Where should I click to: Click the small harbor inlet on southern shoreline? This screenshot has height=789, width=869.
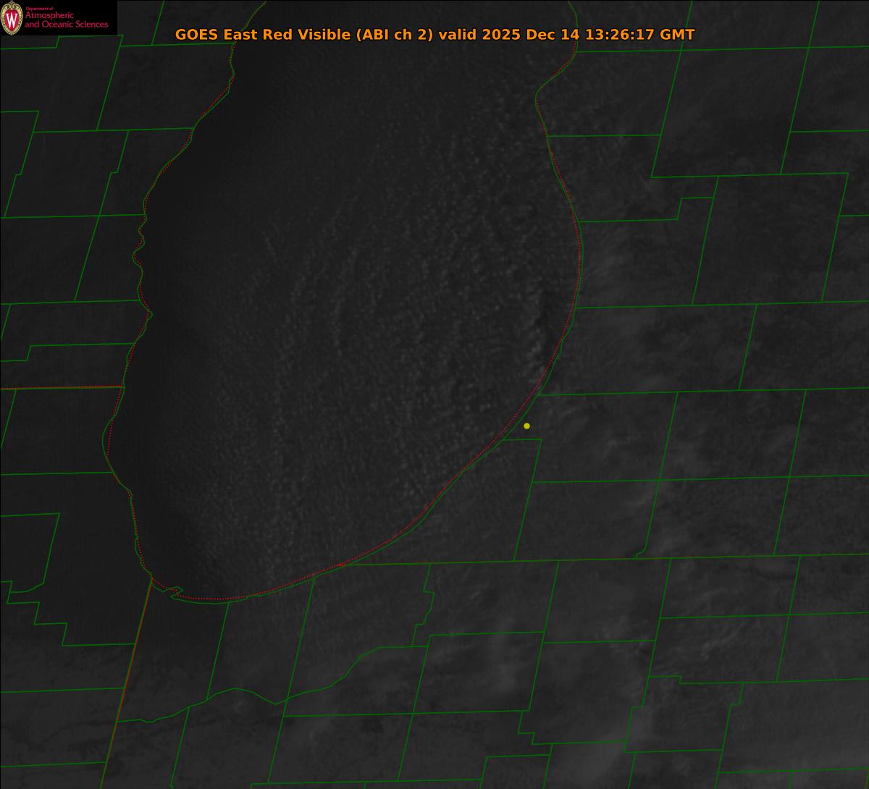pyautogui.click(x=174, y=592)
